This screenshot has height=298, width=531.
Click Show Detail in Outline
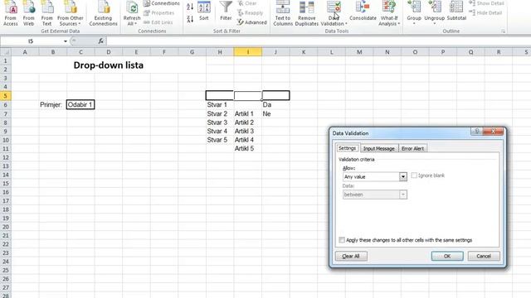tap(487, 3)
